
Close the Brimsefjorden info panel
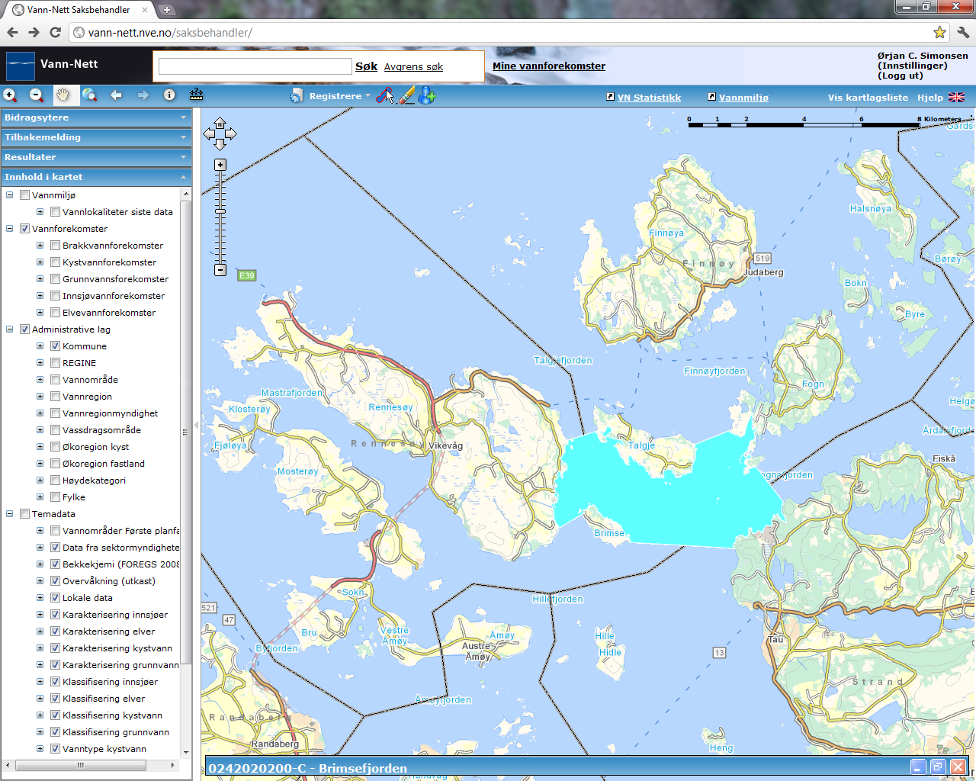pyautogui.click(x=958, y=767)
